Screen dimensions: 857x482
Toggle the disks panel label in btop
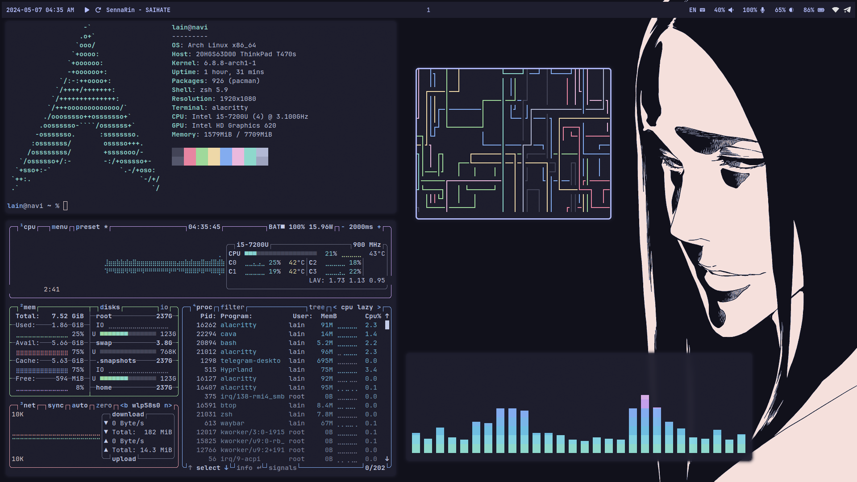pos(110,307)
